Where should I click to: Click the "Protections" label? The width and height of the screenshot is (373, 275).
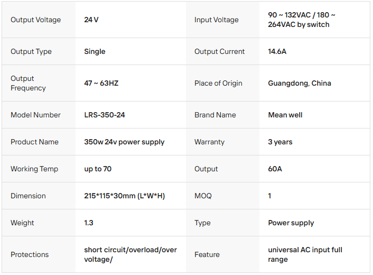30,255
